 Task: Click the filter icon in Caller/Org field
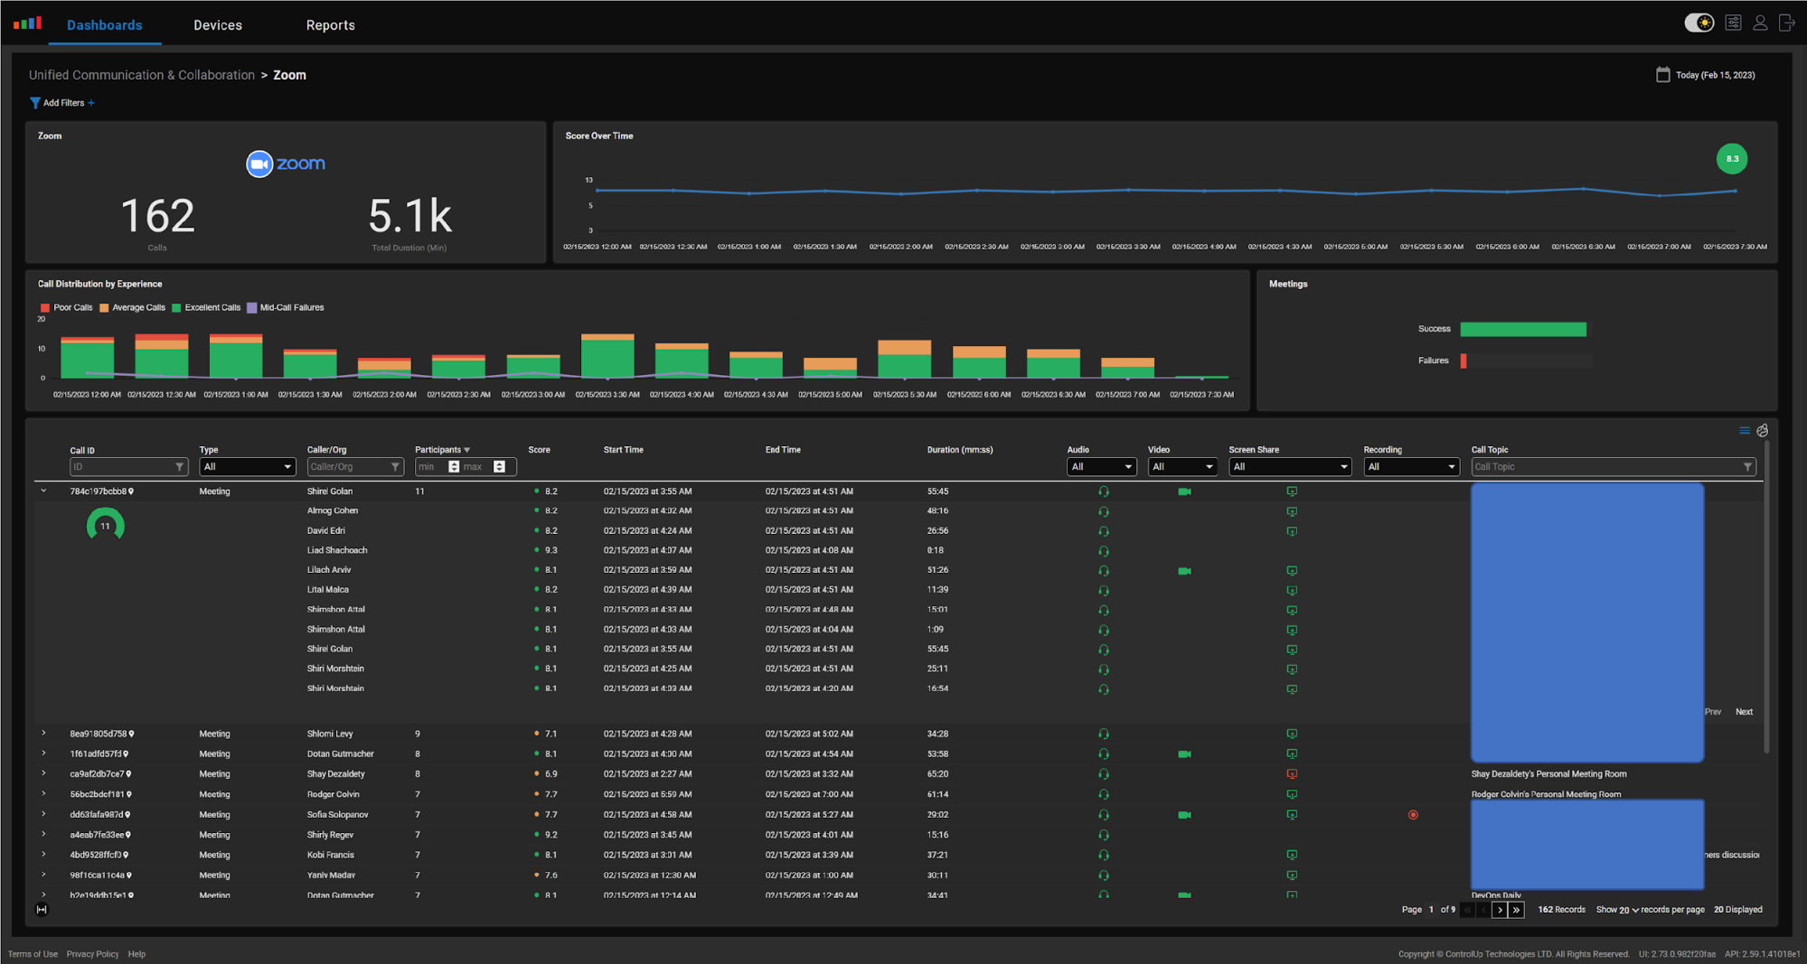[395, 467]
